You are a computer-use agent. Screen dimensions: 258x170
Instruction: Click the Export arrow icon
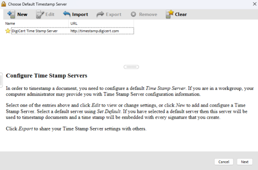tap(100, 14)
